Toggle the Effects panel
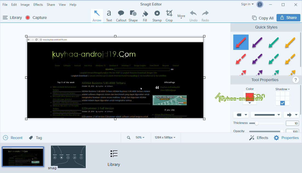This screenshot has height=173, width=302. [259, 138]
